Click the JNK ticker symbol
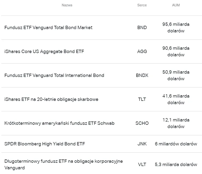Screen dimensions: 202x174 point(142,144)
